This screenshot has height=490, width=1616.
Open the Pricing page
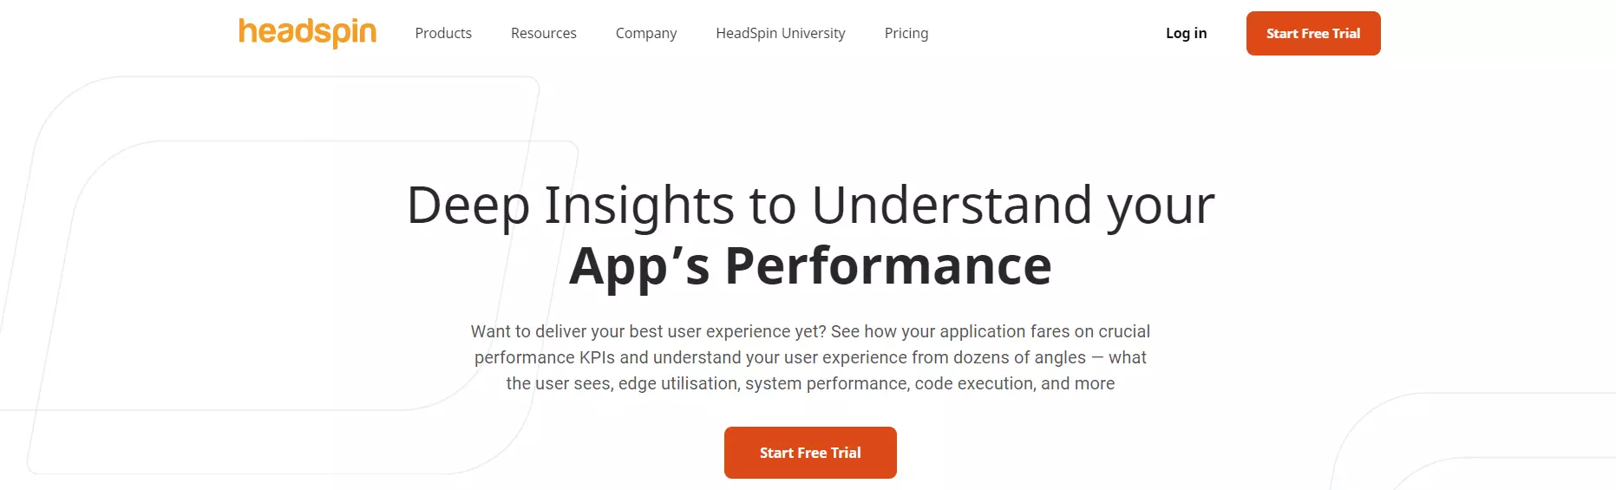[x=906, y=33]
